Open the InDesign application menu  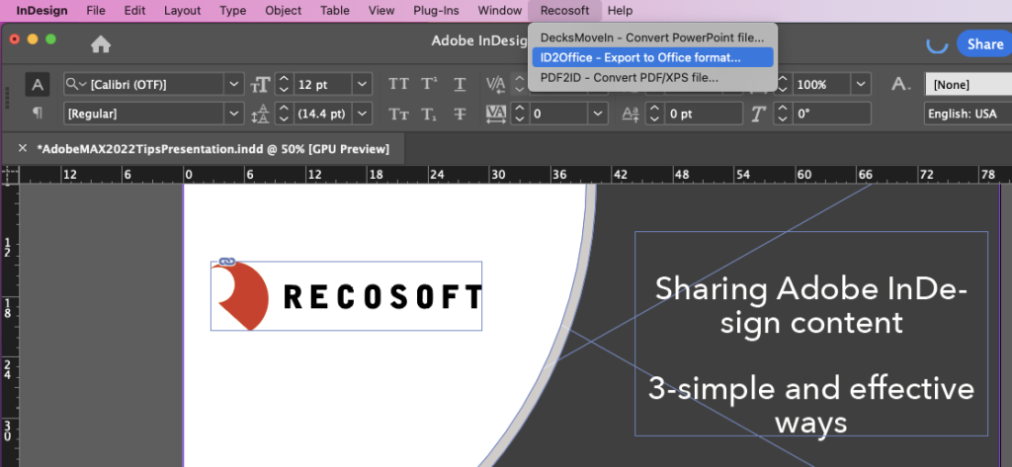pos(42,10)
